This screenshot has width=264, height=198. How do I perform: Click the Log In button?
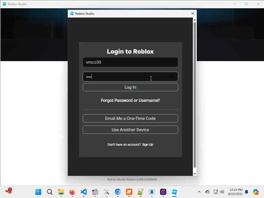click(x=130, y=87)
